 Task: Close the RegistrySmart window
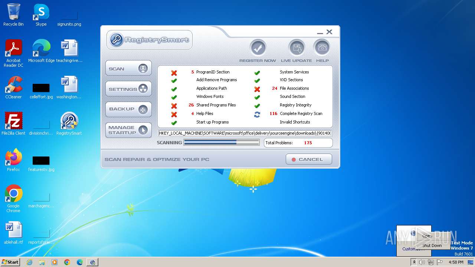[329, 32]
